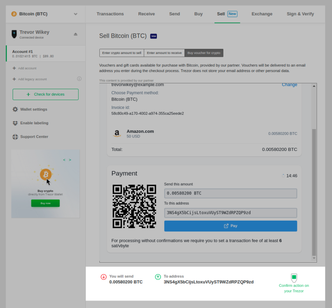Click the Amazon logo icon

117,134
